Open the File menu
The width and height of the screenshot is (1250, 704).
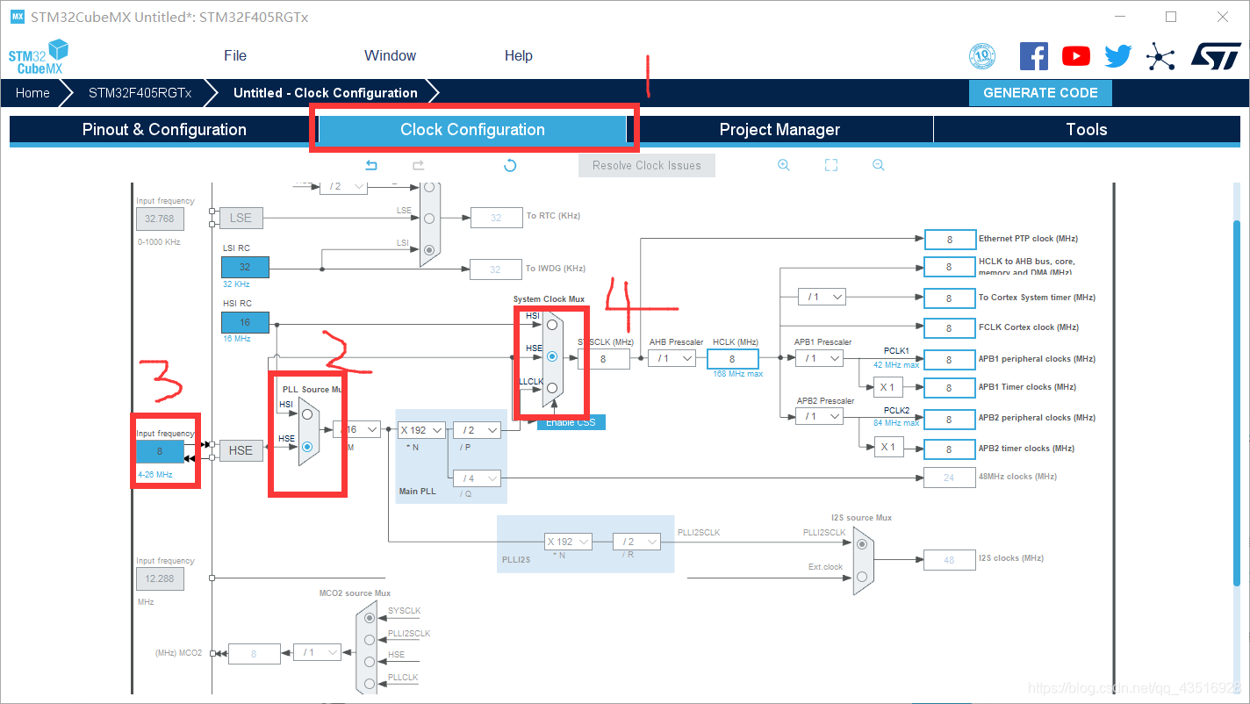click(x=235, y=55)
